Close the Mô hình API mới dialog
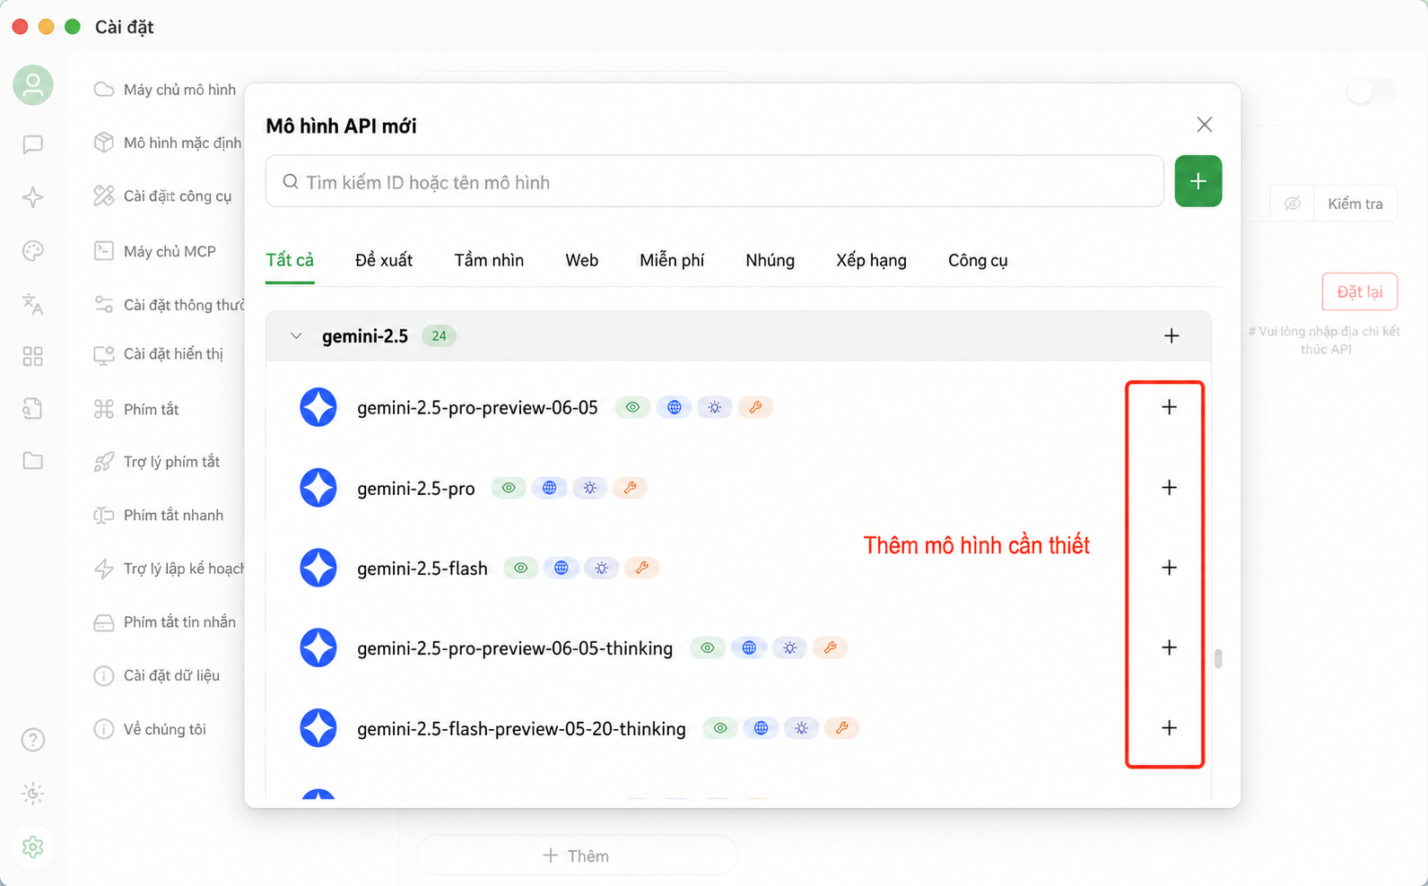This screenshot has width=1428, height=886. pyautogui.click(x=1205, y=125)
